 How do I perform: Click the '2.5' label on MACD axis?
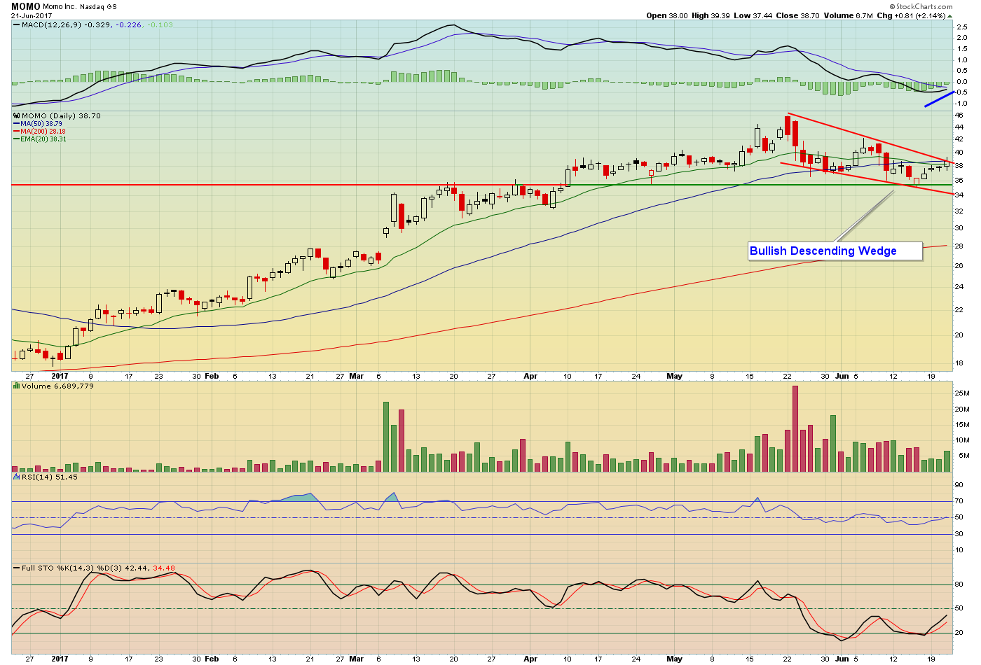tap(962, 27)
